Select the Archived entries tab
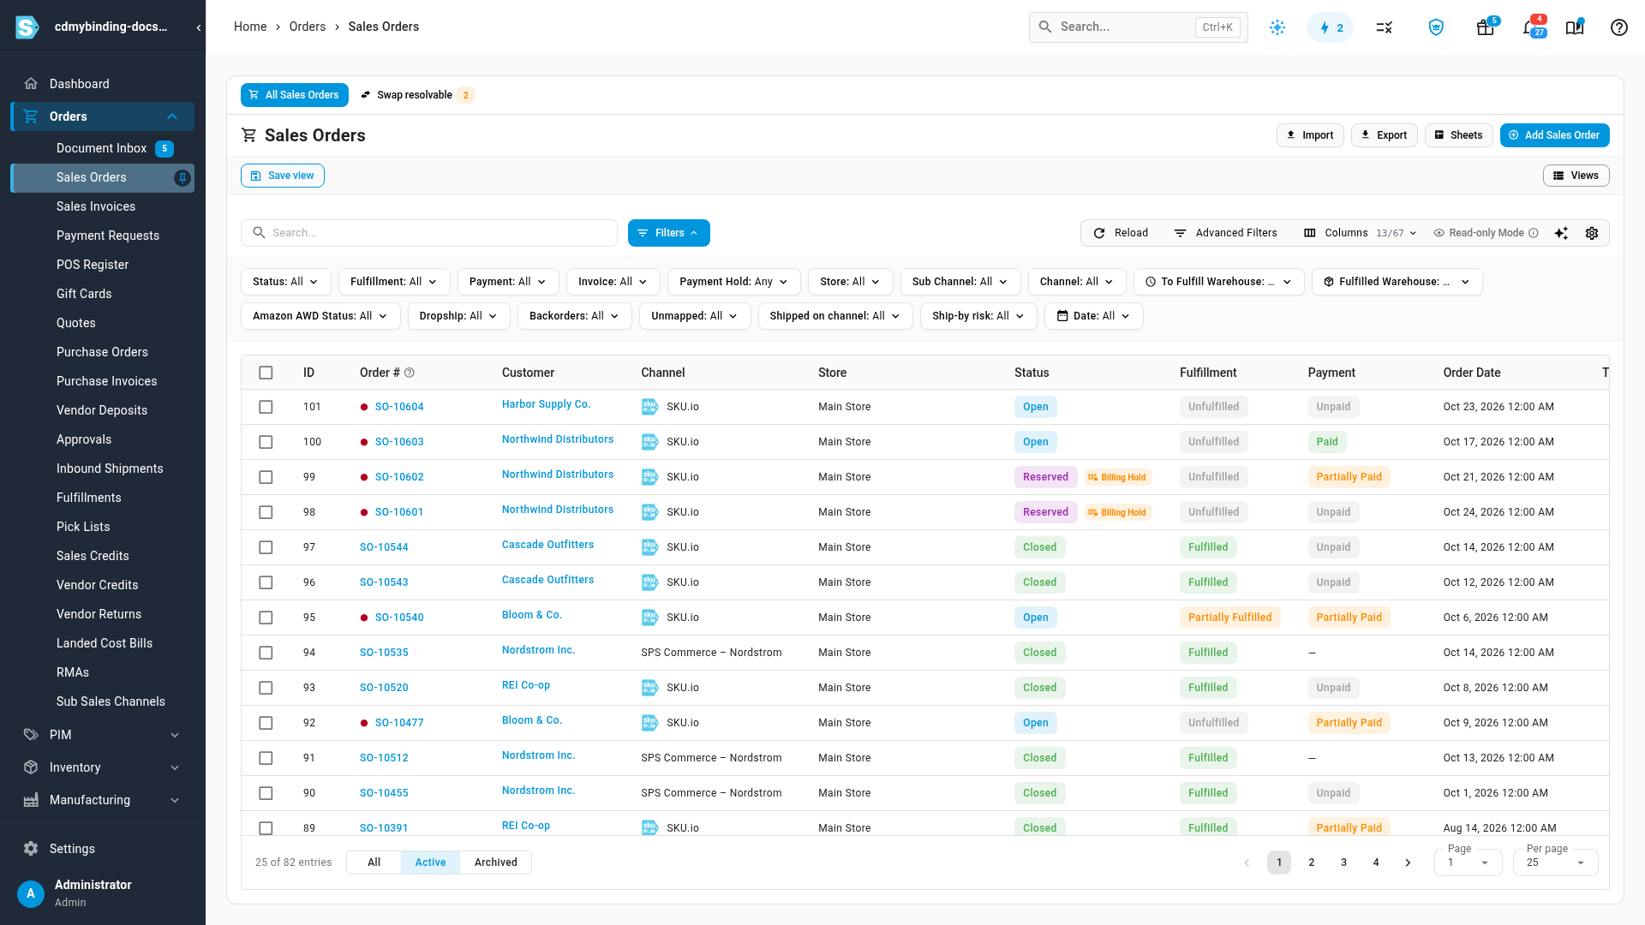The width and height of the screenshot is (1645, 925). [496, 862]
